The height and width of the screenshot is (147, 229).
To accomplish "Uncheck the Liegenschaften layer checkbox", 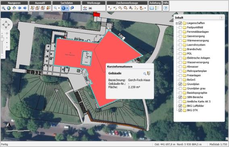I will tap(180, 23).
